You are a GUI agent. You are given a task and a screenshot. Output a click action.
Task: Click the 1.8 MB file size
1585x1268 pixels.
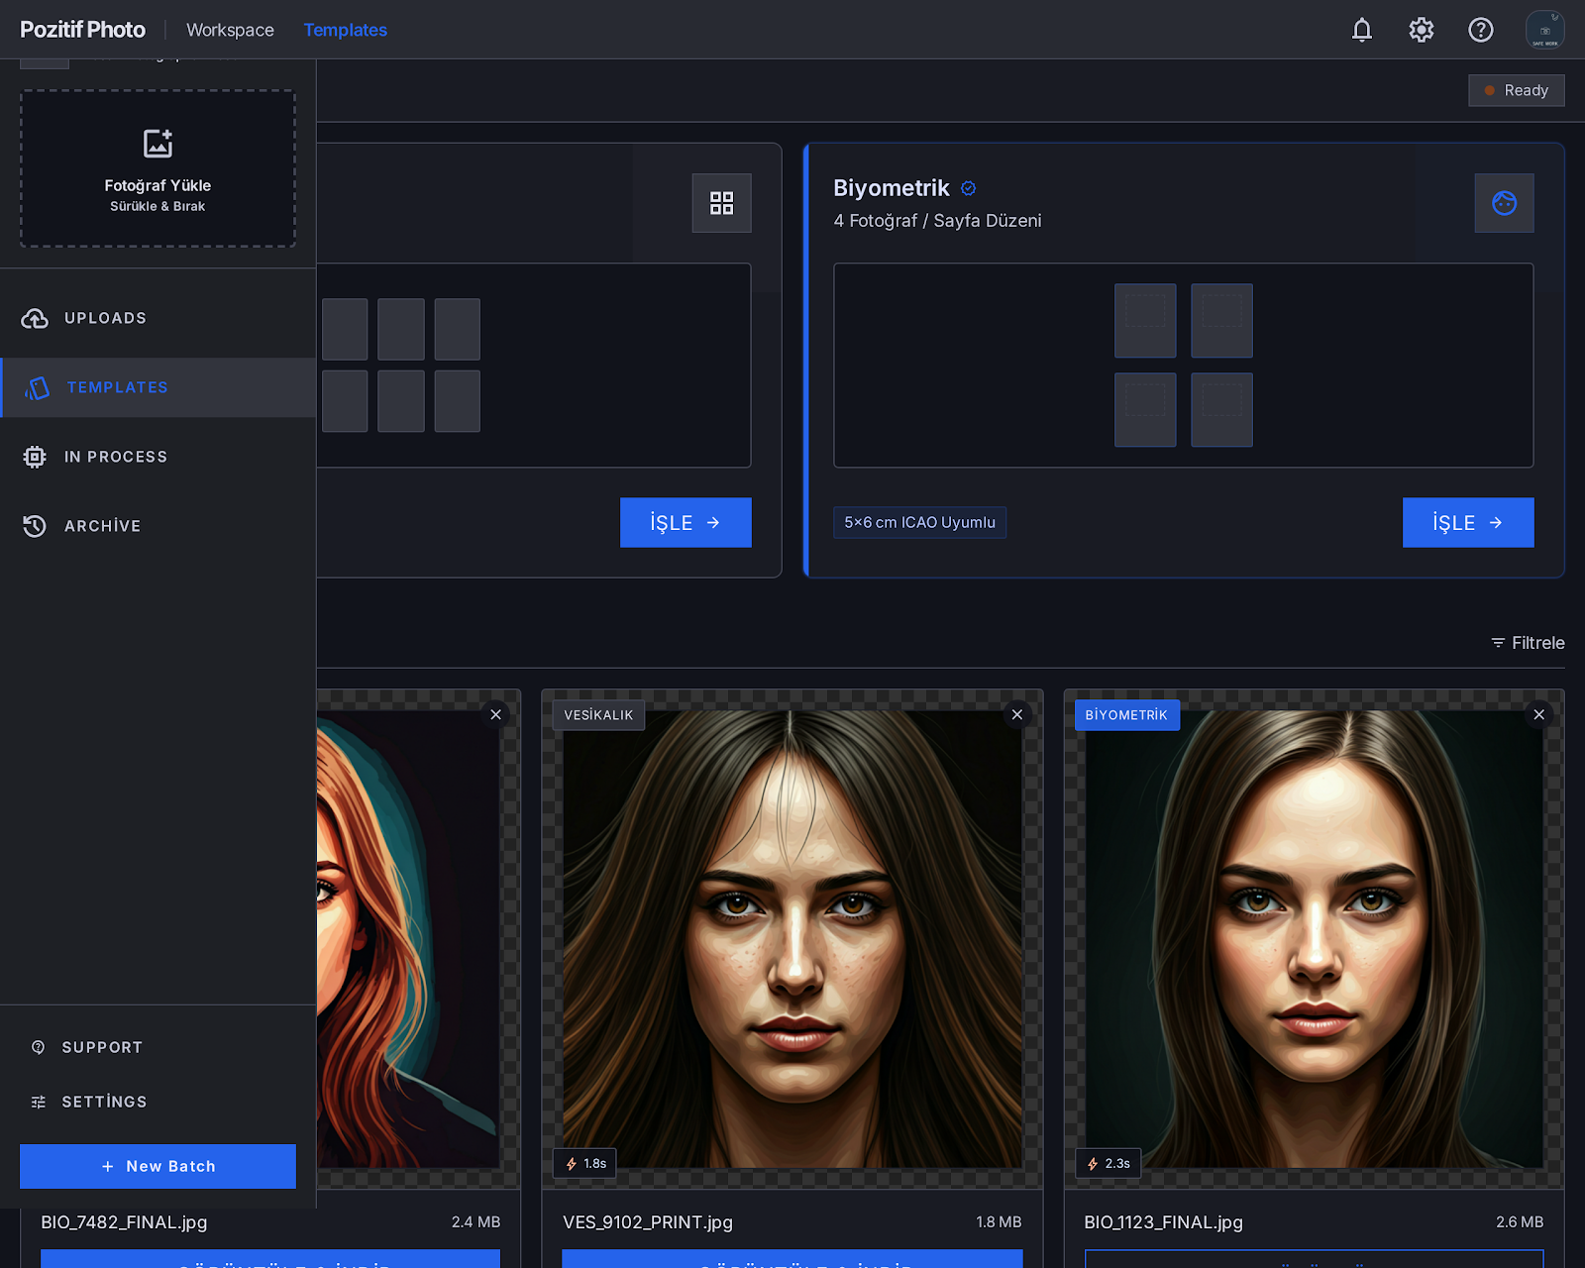click(999, 1222)
